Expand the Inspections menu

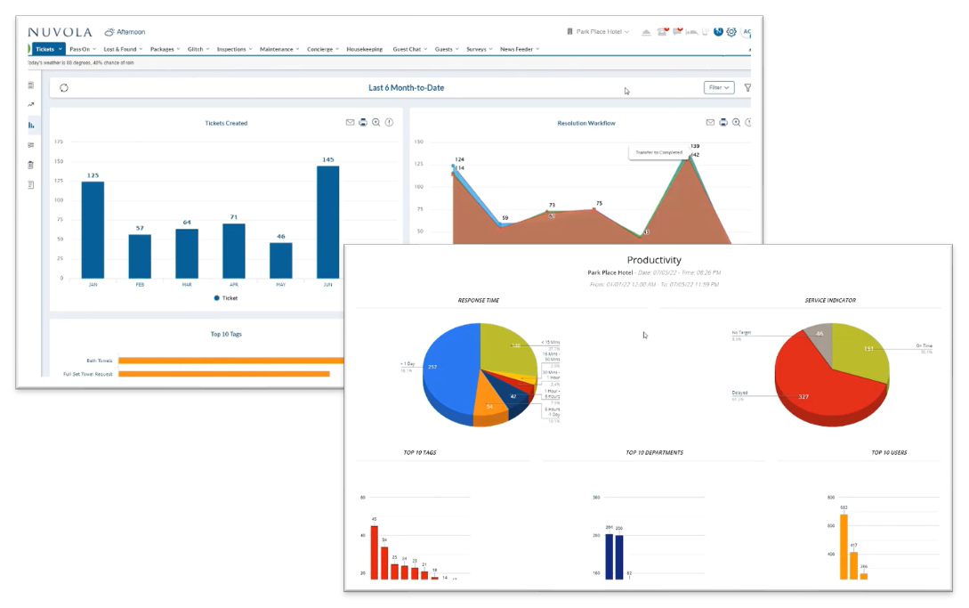tap(234, 49)
